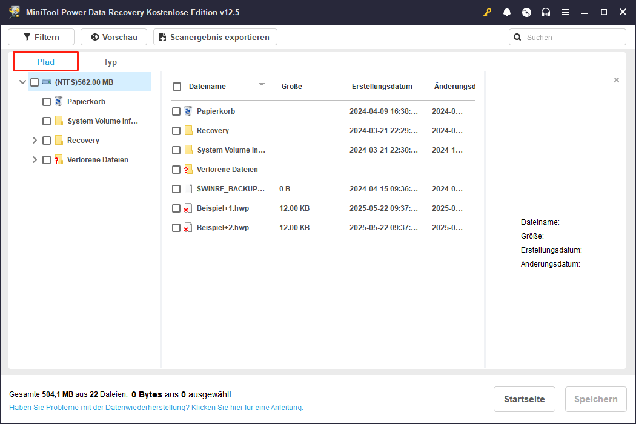636x424 pixels.
Task: Click the Beispiel+2.hwp deleted file icon
Action: pos(188,227)
